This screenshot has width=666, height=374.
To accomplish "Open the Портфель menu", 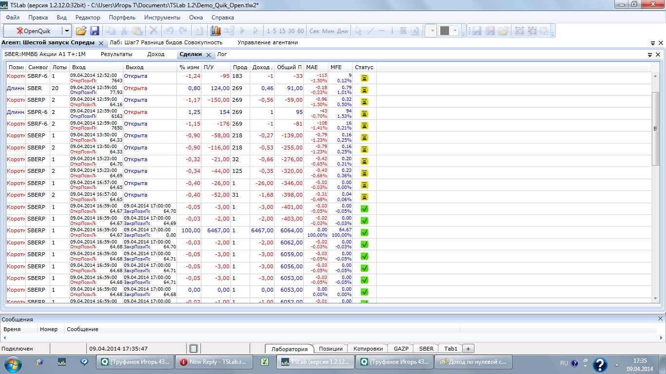I will (x=122, y=18).
